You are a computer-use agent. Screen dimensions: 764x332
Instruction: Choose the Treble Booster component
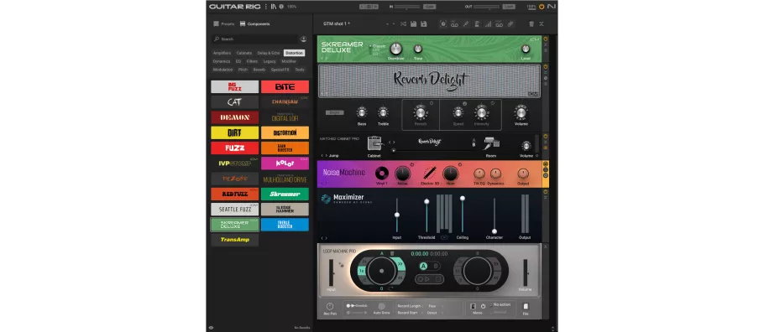click(x=285, y=225)
